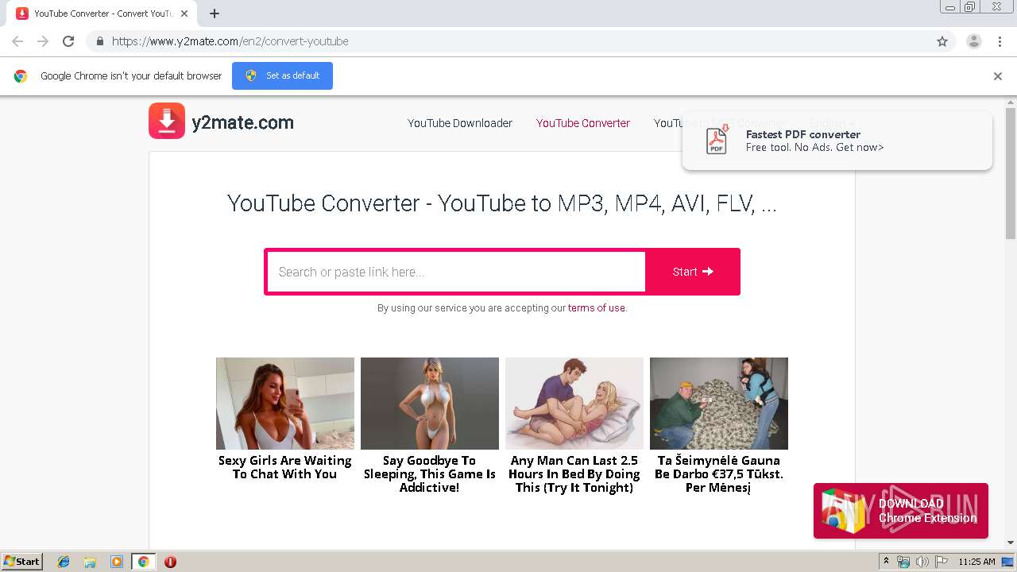This screenshot has height=572, width=1017.
Task: Open the Chrome three-dot menu
Action: [x=1000, y=41]
